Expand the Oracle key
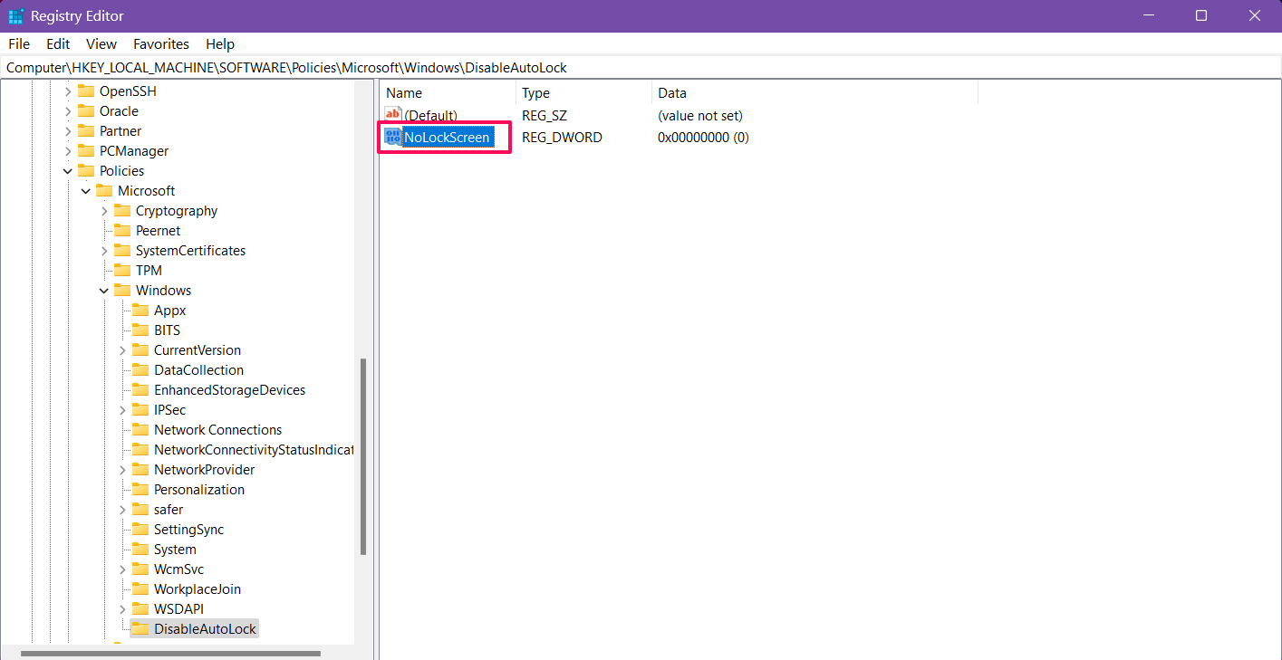The width and height of the screenshot is (1282, 660). coord(68,110)
